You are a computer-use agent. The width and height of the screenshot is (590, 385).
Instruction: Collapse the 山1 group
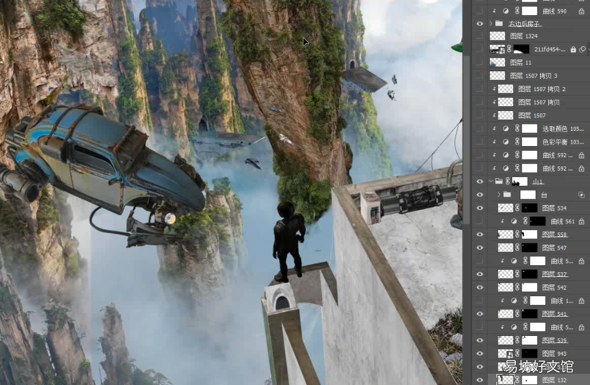(491, 181)
